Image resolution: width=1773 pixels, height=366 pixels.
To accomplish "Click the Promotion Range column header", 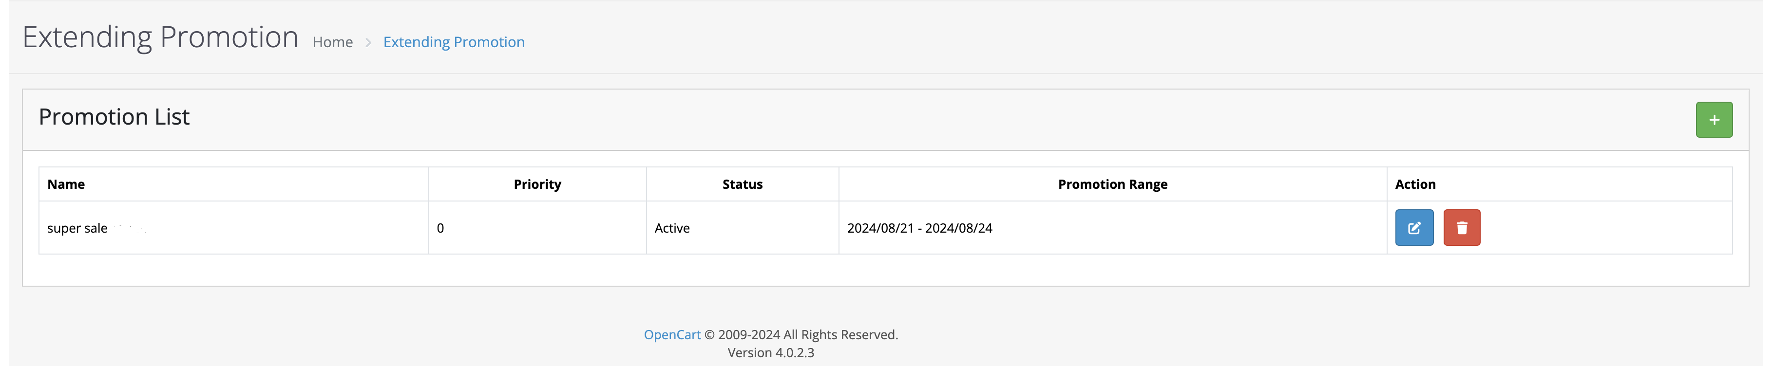I will pyautogui.click(x=1112, y=184).
